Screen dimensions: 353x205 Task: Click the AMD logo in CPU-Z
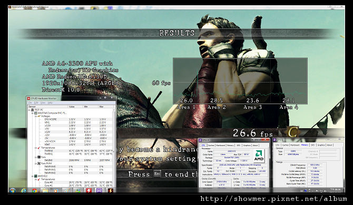click(259, 156)
